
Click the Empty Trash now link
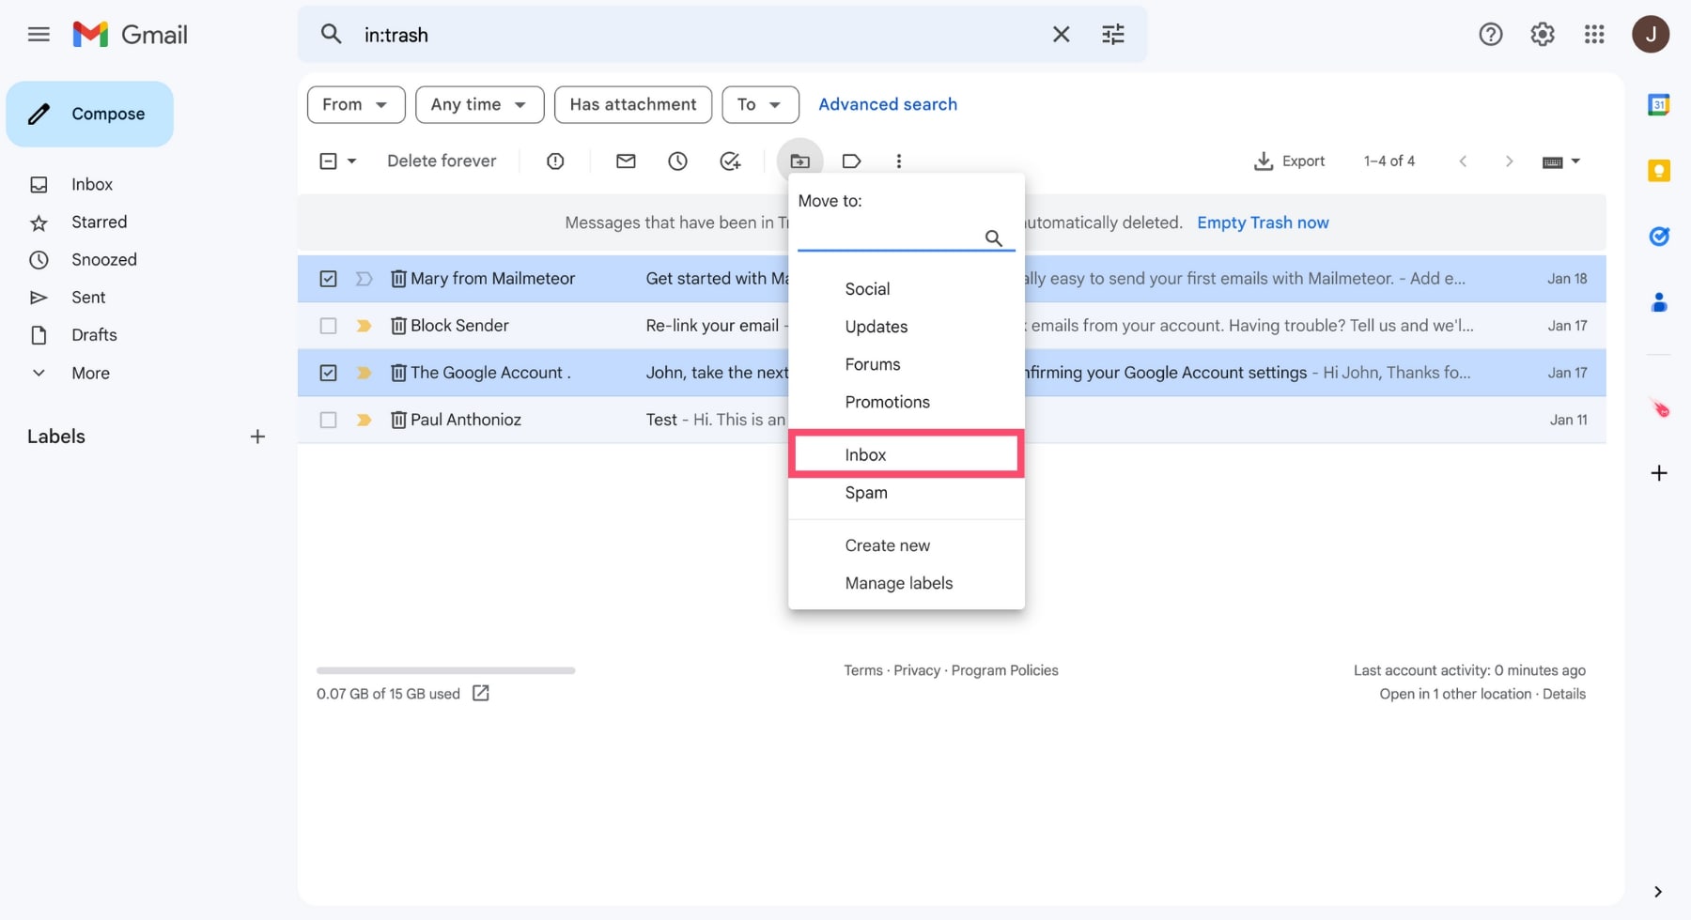pyautogui.click(x=1263, y=222)
